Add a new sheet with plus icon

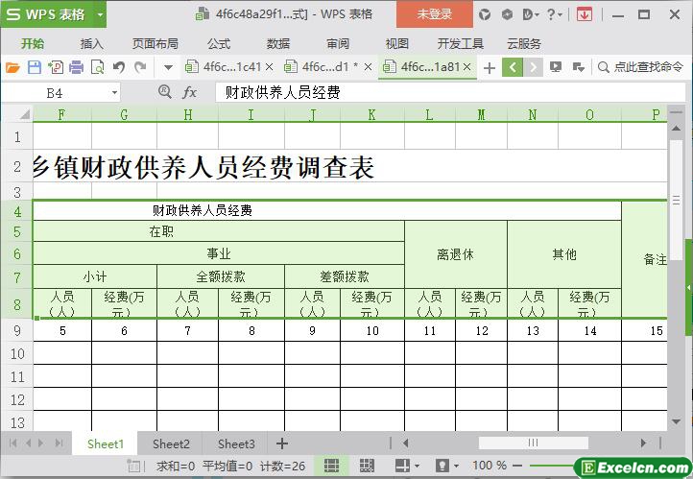[281, 443]
